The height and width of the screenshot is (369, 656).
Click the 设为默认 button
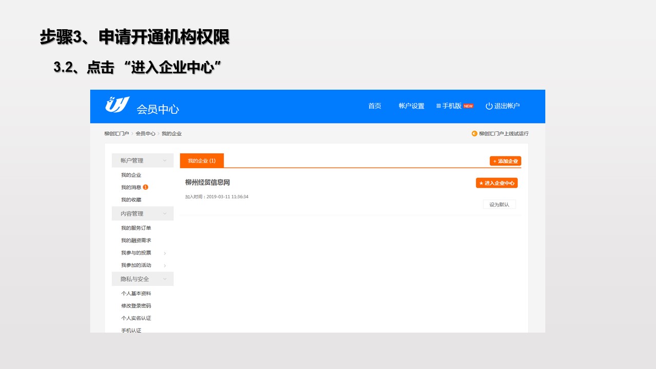[499, 204]
